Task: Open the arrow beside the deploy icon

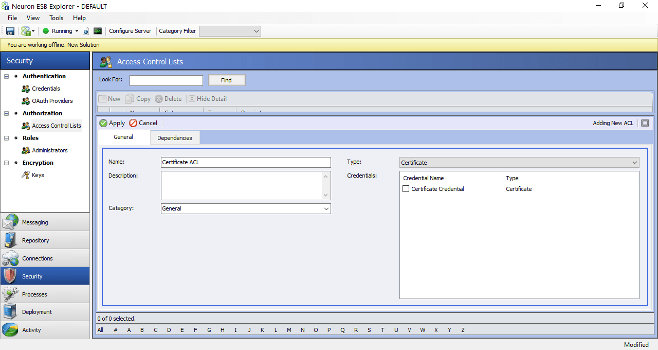Action: (x=33, y=31)
